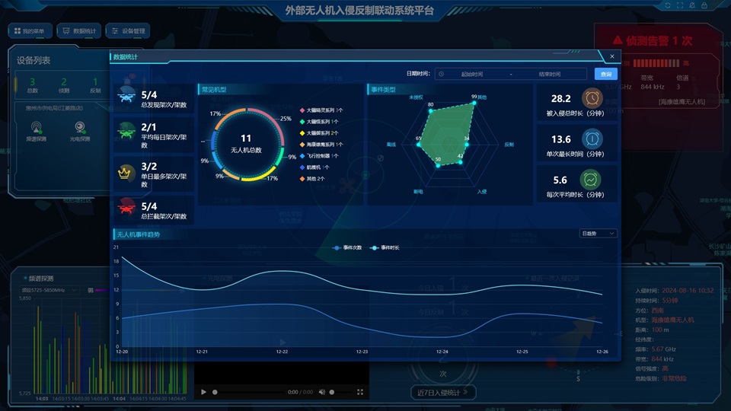This screenshot has width=731, height=411.
Task: Select the 频谱探测 device icon
Action: pos(37,127)
